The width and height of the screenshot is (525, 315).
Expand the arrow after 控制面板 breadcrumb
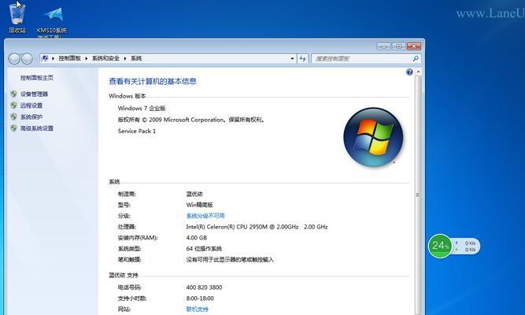(x=87, y=58)
